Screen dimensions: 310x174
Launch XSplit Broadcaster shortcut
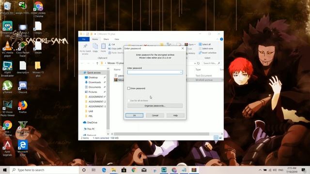click(x=7, y=69)
